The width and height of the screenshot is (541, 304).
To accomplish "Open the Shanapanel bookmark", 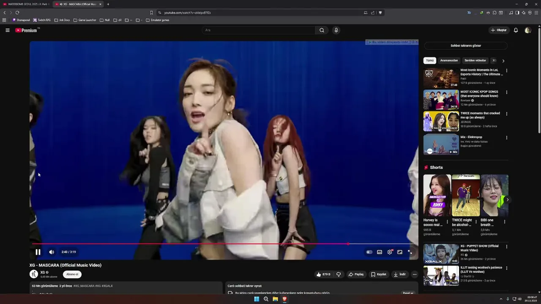I will (21, 20).
